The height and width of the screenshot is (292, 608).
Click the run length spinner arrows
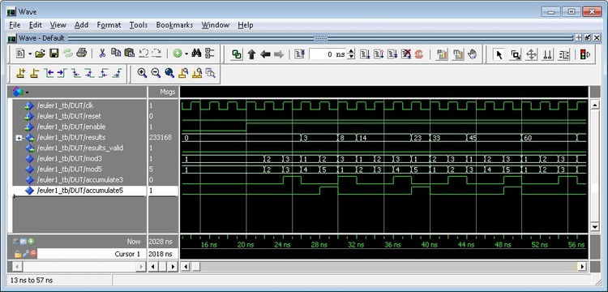[x=351, y=54]
